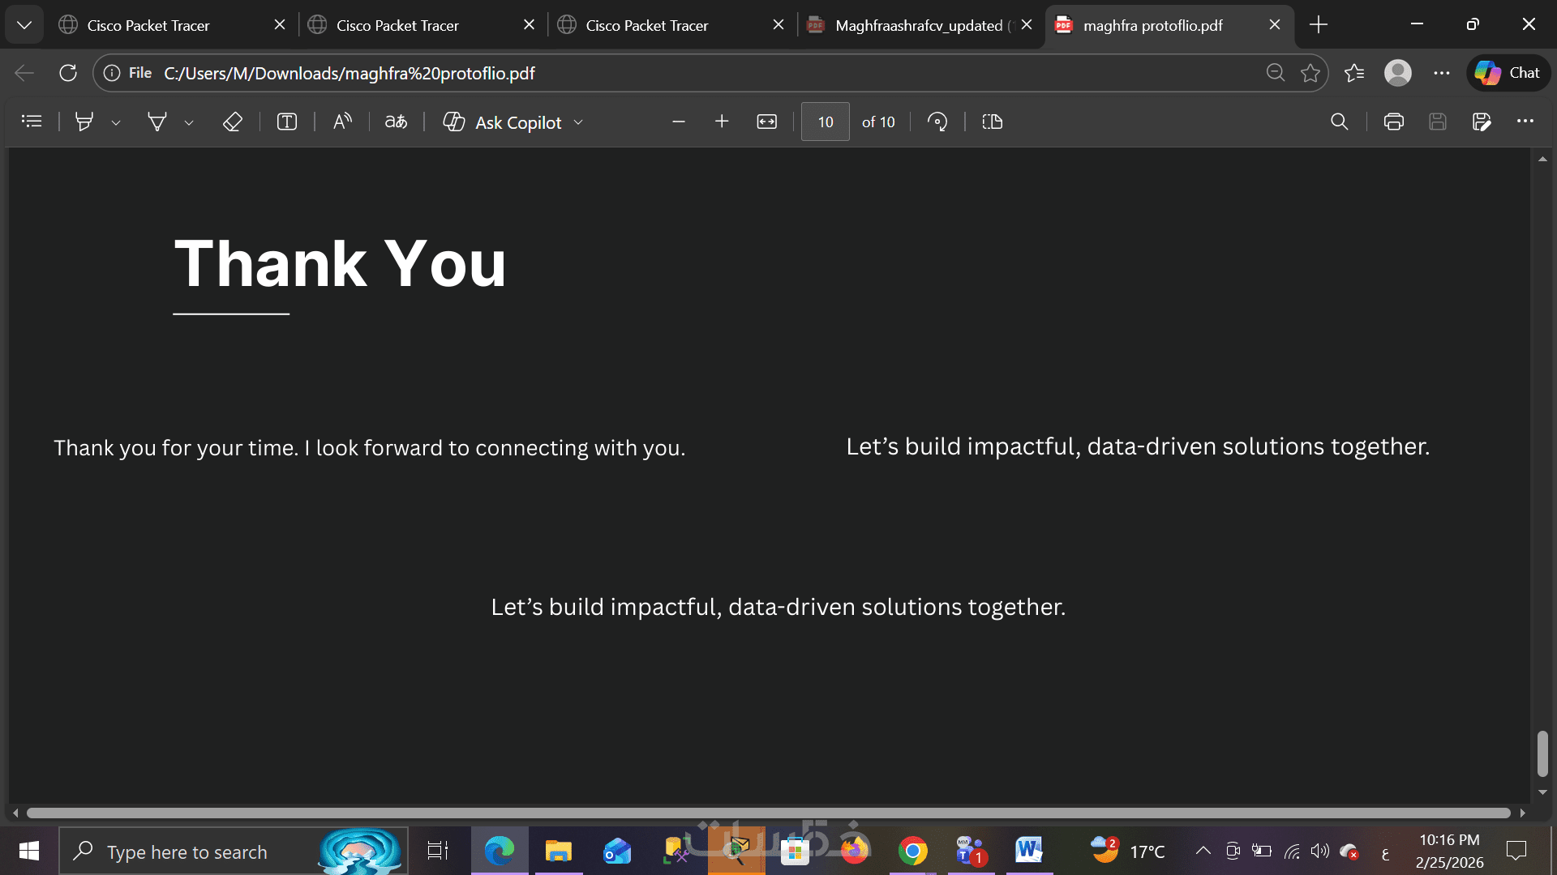Click the Add text tool icon

click(287, 122)
